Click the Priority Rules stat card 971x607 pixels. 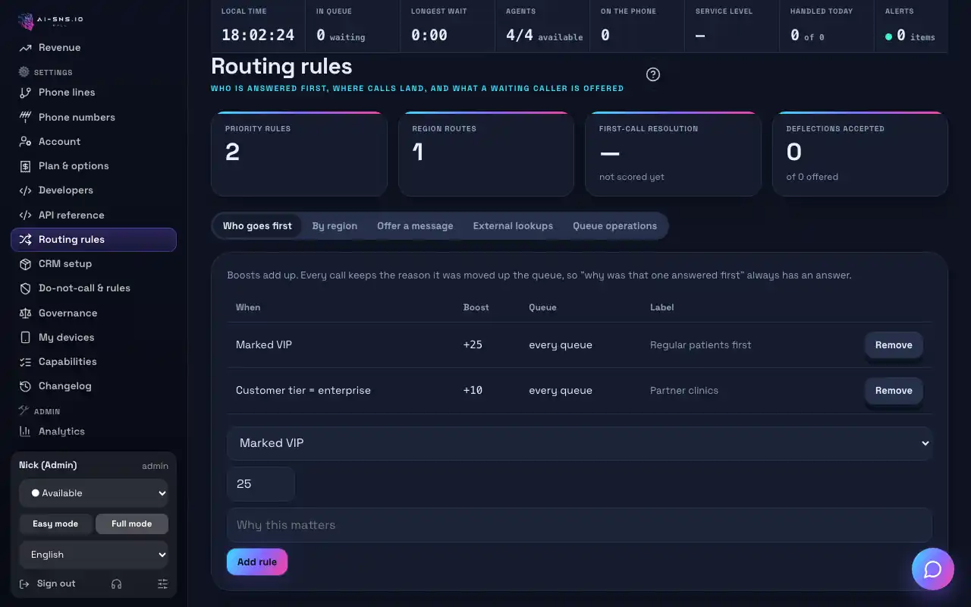(299, 154)
